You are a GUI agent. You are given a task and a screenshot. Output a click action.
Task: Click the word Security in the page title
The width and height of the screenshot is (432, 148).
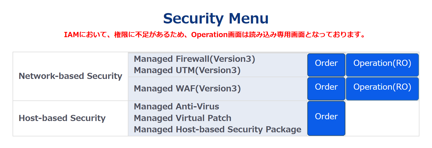pos(194,19)
